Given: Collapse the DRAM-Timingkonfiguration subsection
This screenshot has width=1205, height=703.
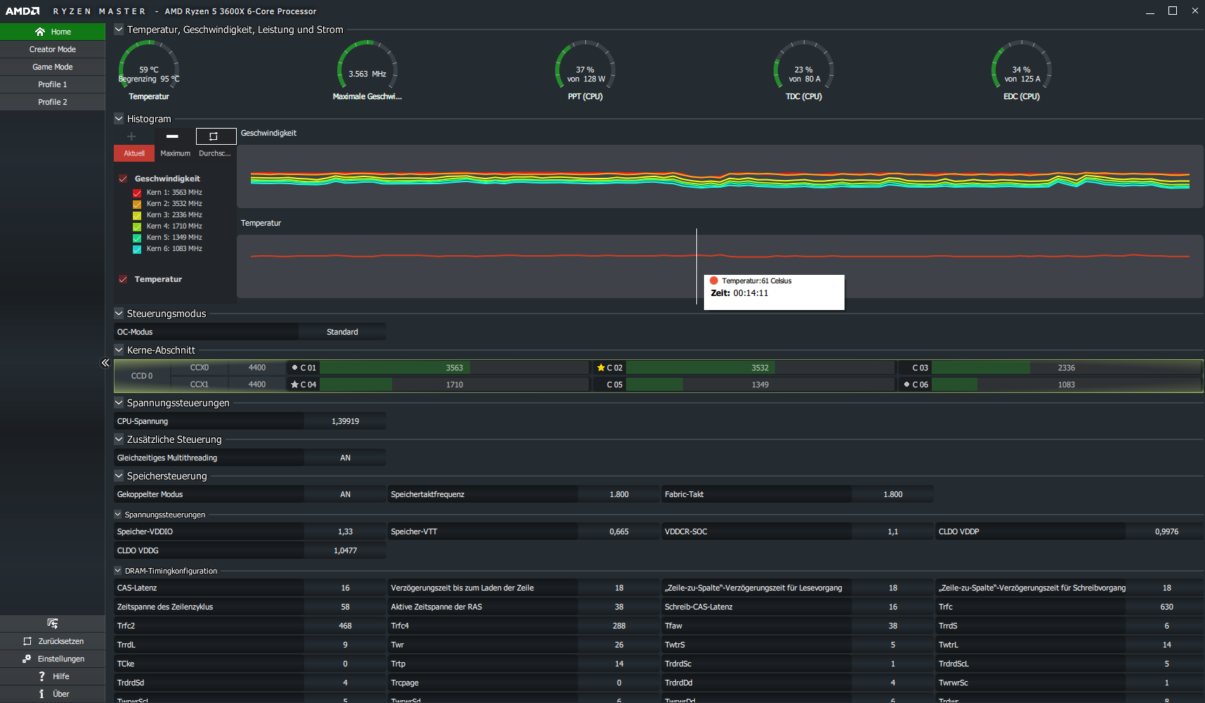Looking at the screenshot, I should [x=118, y=571].
